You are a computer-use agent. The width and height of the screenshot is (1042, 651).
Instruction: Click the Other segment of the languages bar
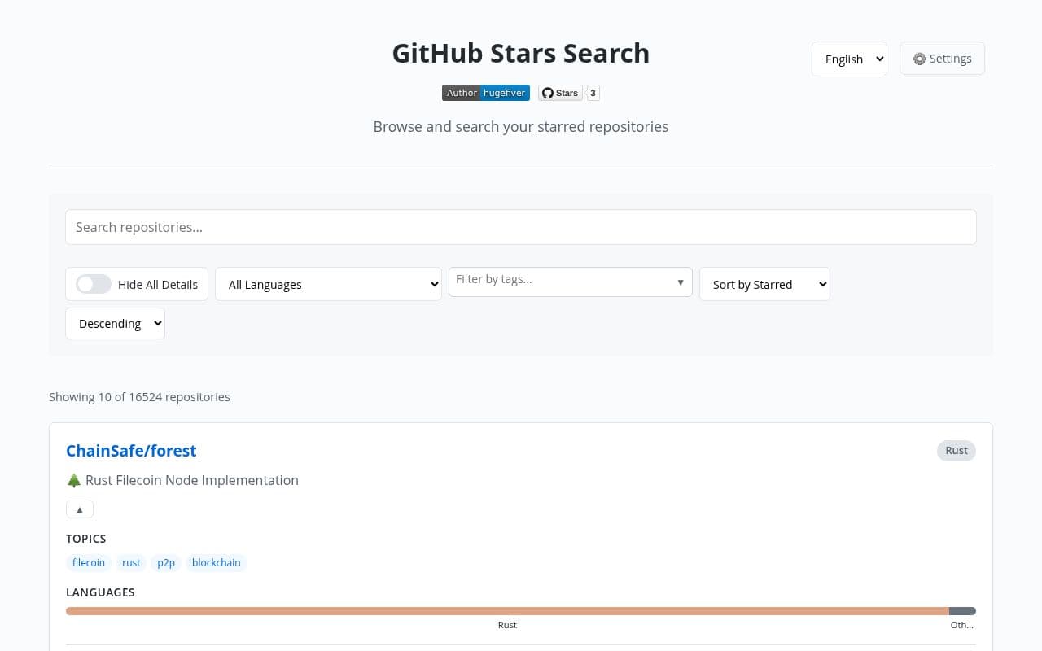(962, 611)
